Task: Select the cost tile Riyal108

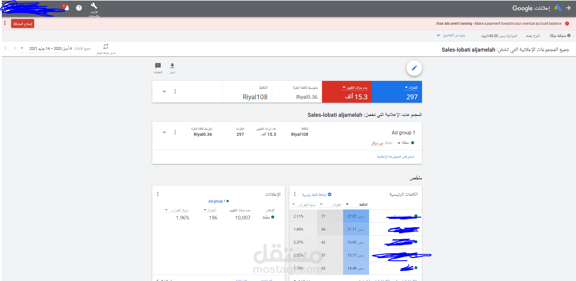Action: (247, 92)
